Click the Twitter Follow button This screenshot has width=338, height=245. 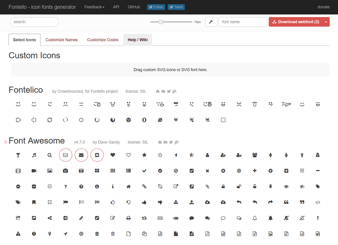[x=156, y=7]
